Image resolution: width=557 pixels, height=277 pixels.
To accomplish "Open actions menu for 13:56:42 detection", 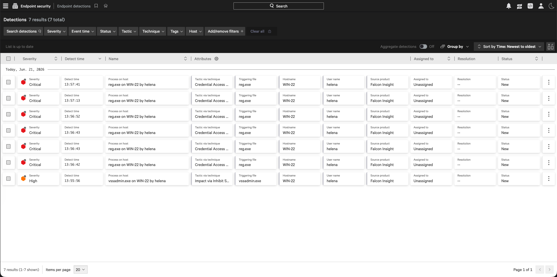I will (x=549, y=162).
